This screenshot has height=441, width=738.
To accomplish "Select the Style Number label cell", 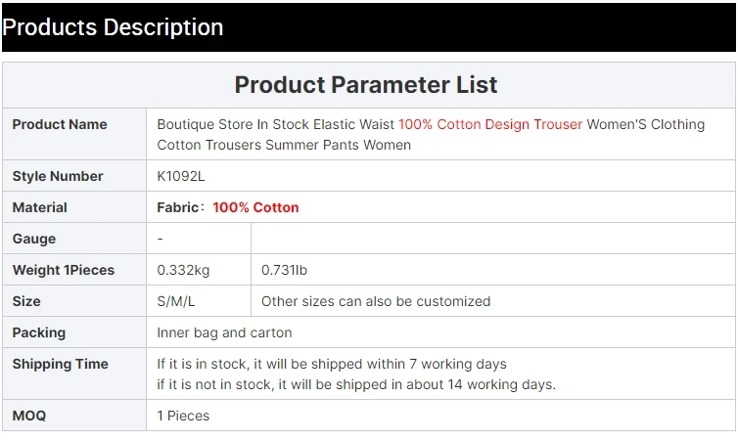I will pyautogui.click(x=58, y=176).
